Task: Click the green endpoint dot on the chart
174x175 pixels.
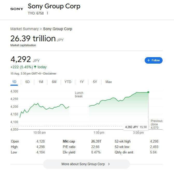Action: (x=148, y=92)
